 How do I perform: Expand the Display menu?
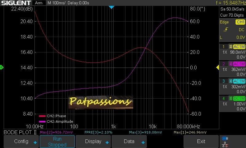tap(93, 142)
